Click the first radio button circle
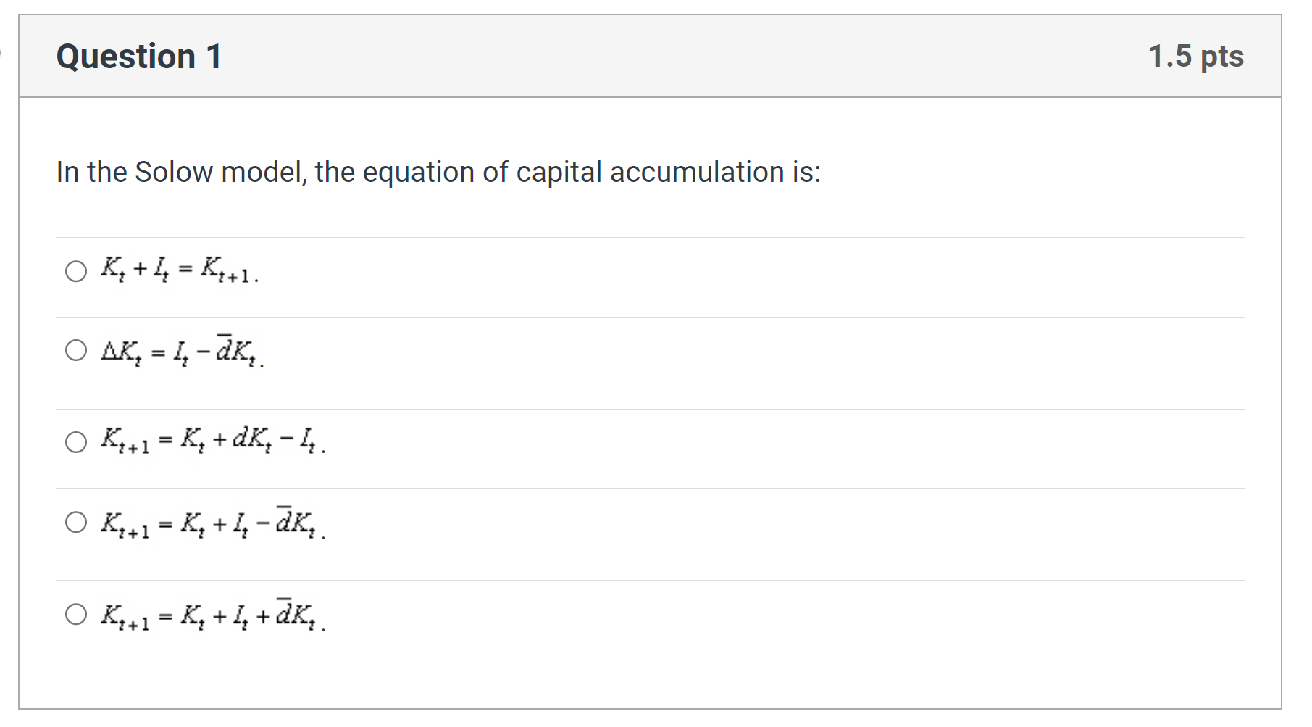 click(75, 272)
